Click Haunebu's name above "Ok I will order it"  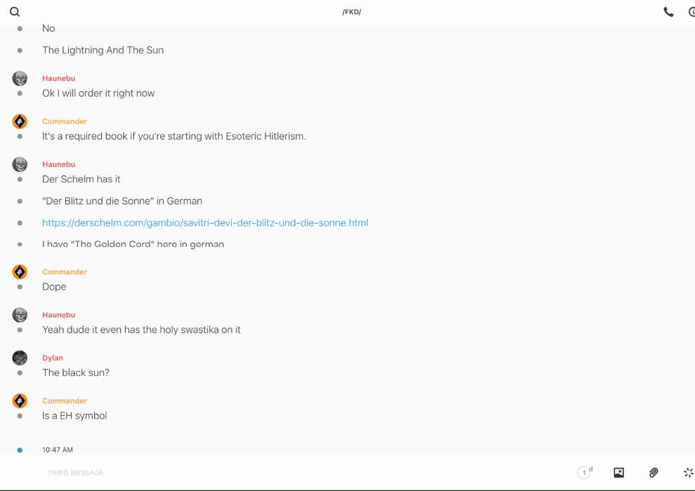point(58,79)
